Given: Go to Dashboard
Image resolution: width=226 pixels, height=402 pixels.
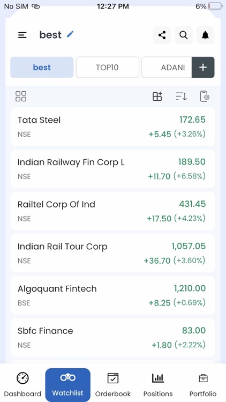Looking at the screenshot, I should [22, 385].
